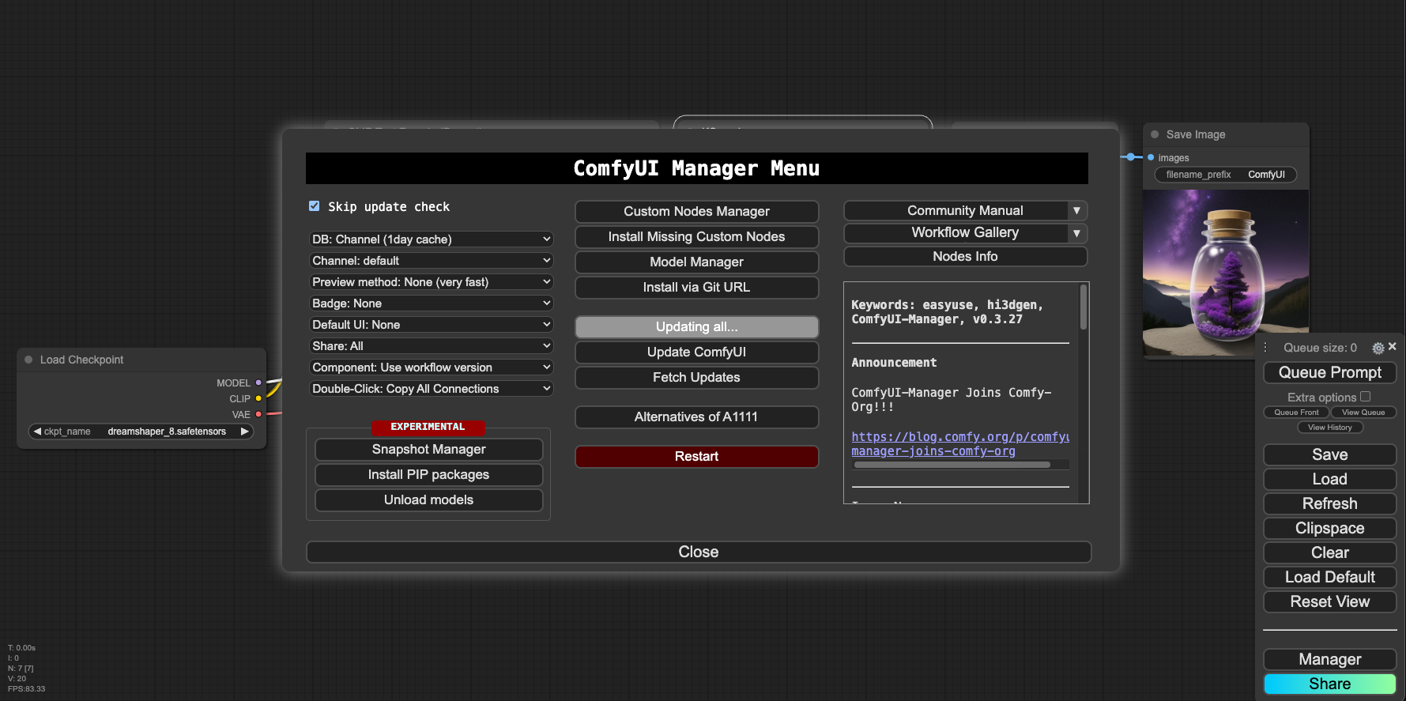The height and width of the screenshot is (701, 1406).
Task: Uncheck the Skip update check checkbox
Action: click(314, 206)
